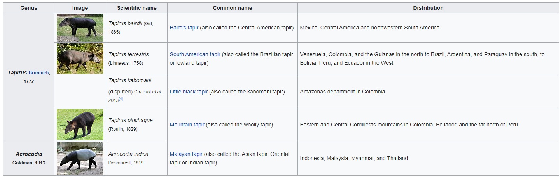This screenshot has width=560, height=180.
Task: Select the Common name column header
Action: (x=233, y=8)
